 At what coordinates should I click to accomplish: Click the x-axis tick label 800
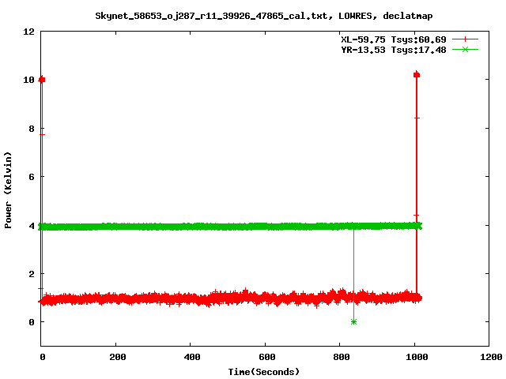342,357
